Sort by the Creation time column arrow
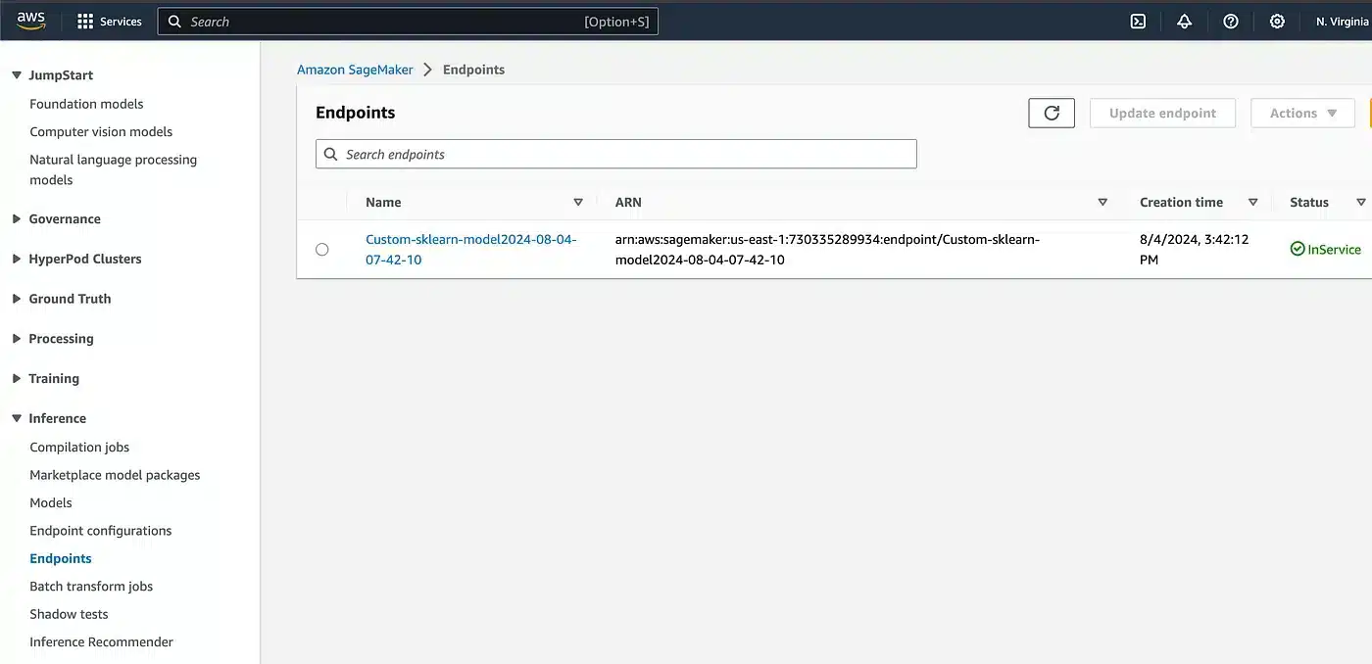Screen dimensions: 1372x664 tap(1252, 202)
